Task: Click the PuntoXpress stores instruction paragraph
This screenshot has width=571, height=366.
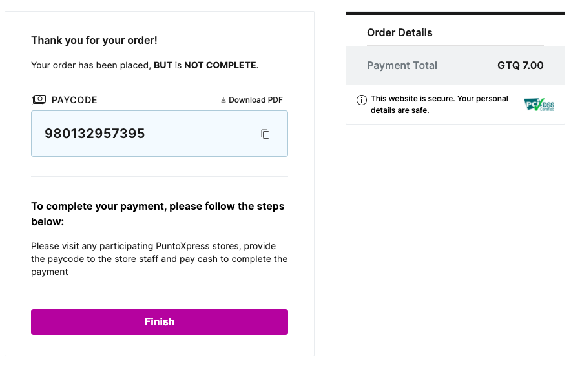Action: (159, 259)
